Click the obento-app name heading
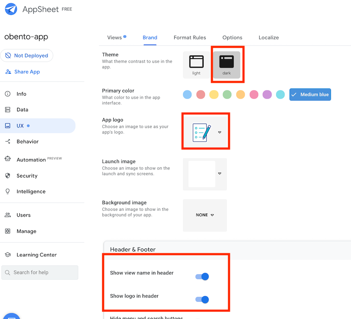 click(x=26, y=37)
